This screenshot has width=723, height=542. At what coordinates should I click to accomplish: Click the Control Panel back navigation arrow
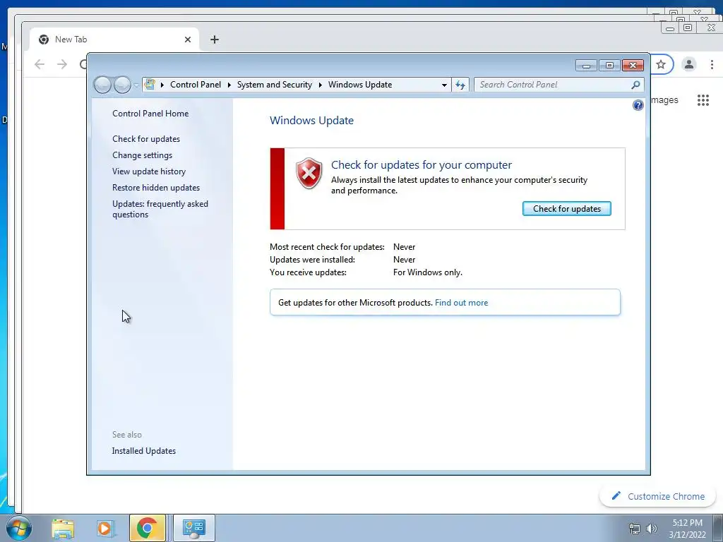(x=102, y=85)
